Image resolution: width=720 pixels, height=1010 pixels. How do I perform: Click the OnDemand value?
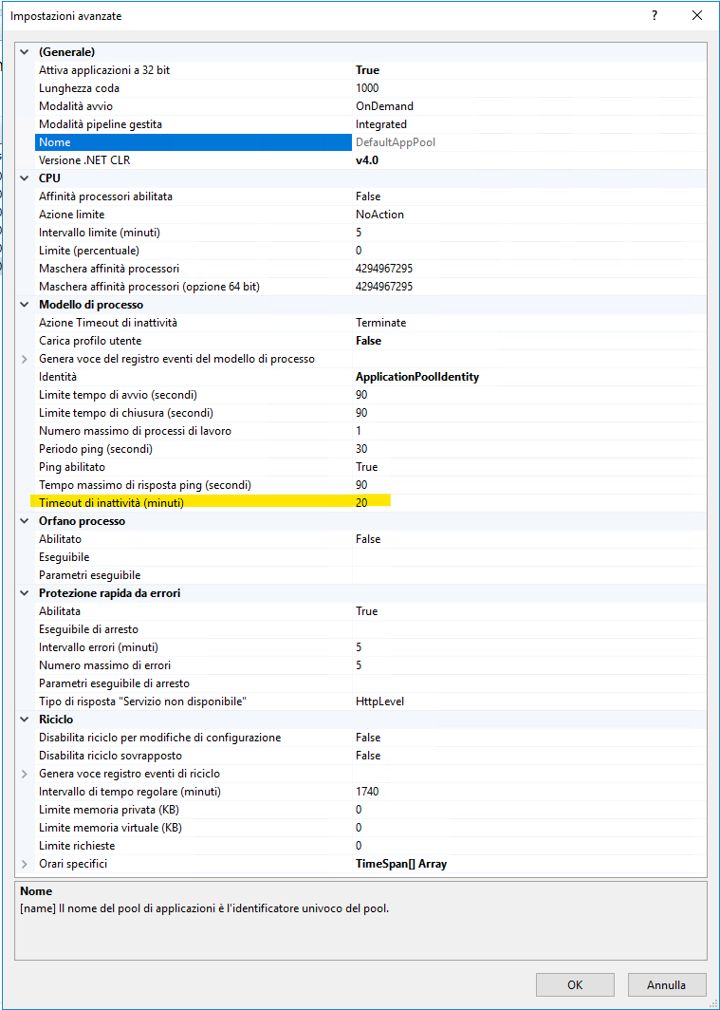(x=384, y=106)
